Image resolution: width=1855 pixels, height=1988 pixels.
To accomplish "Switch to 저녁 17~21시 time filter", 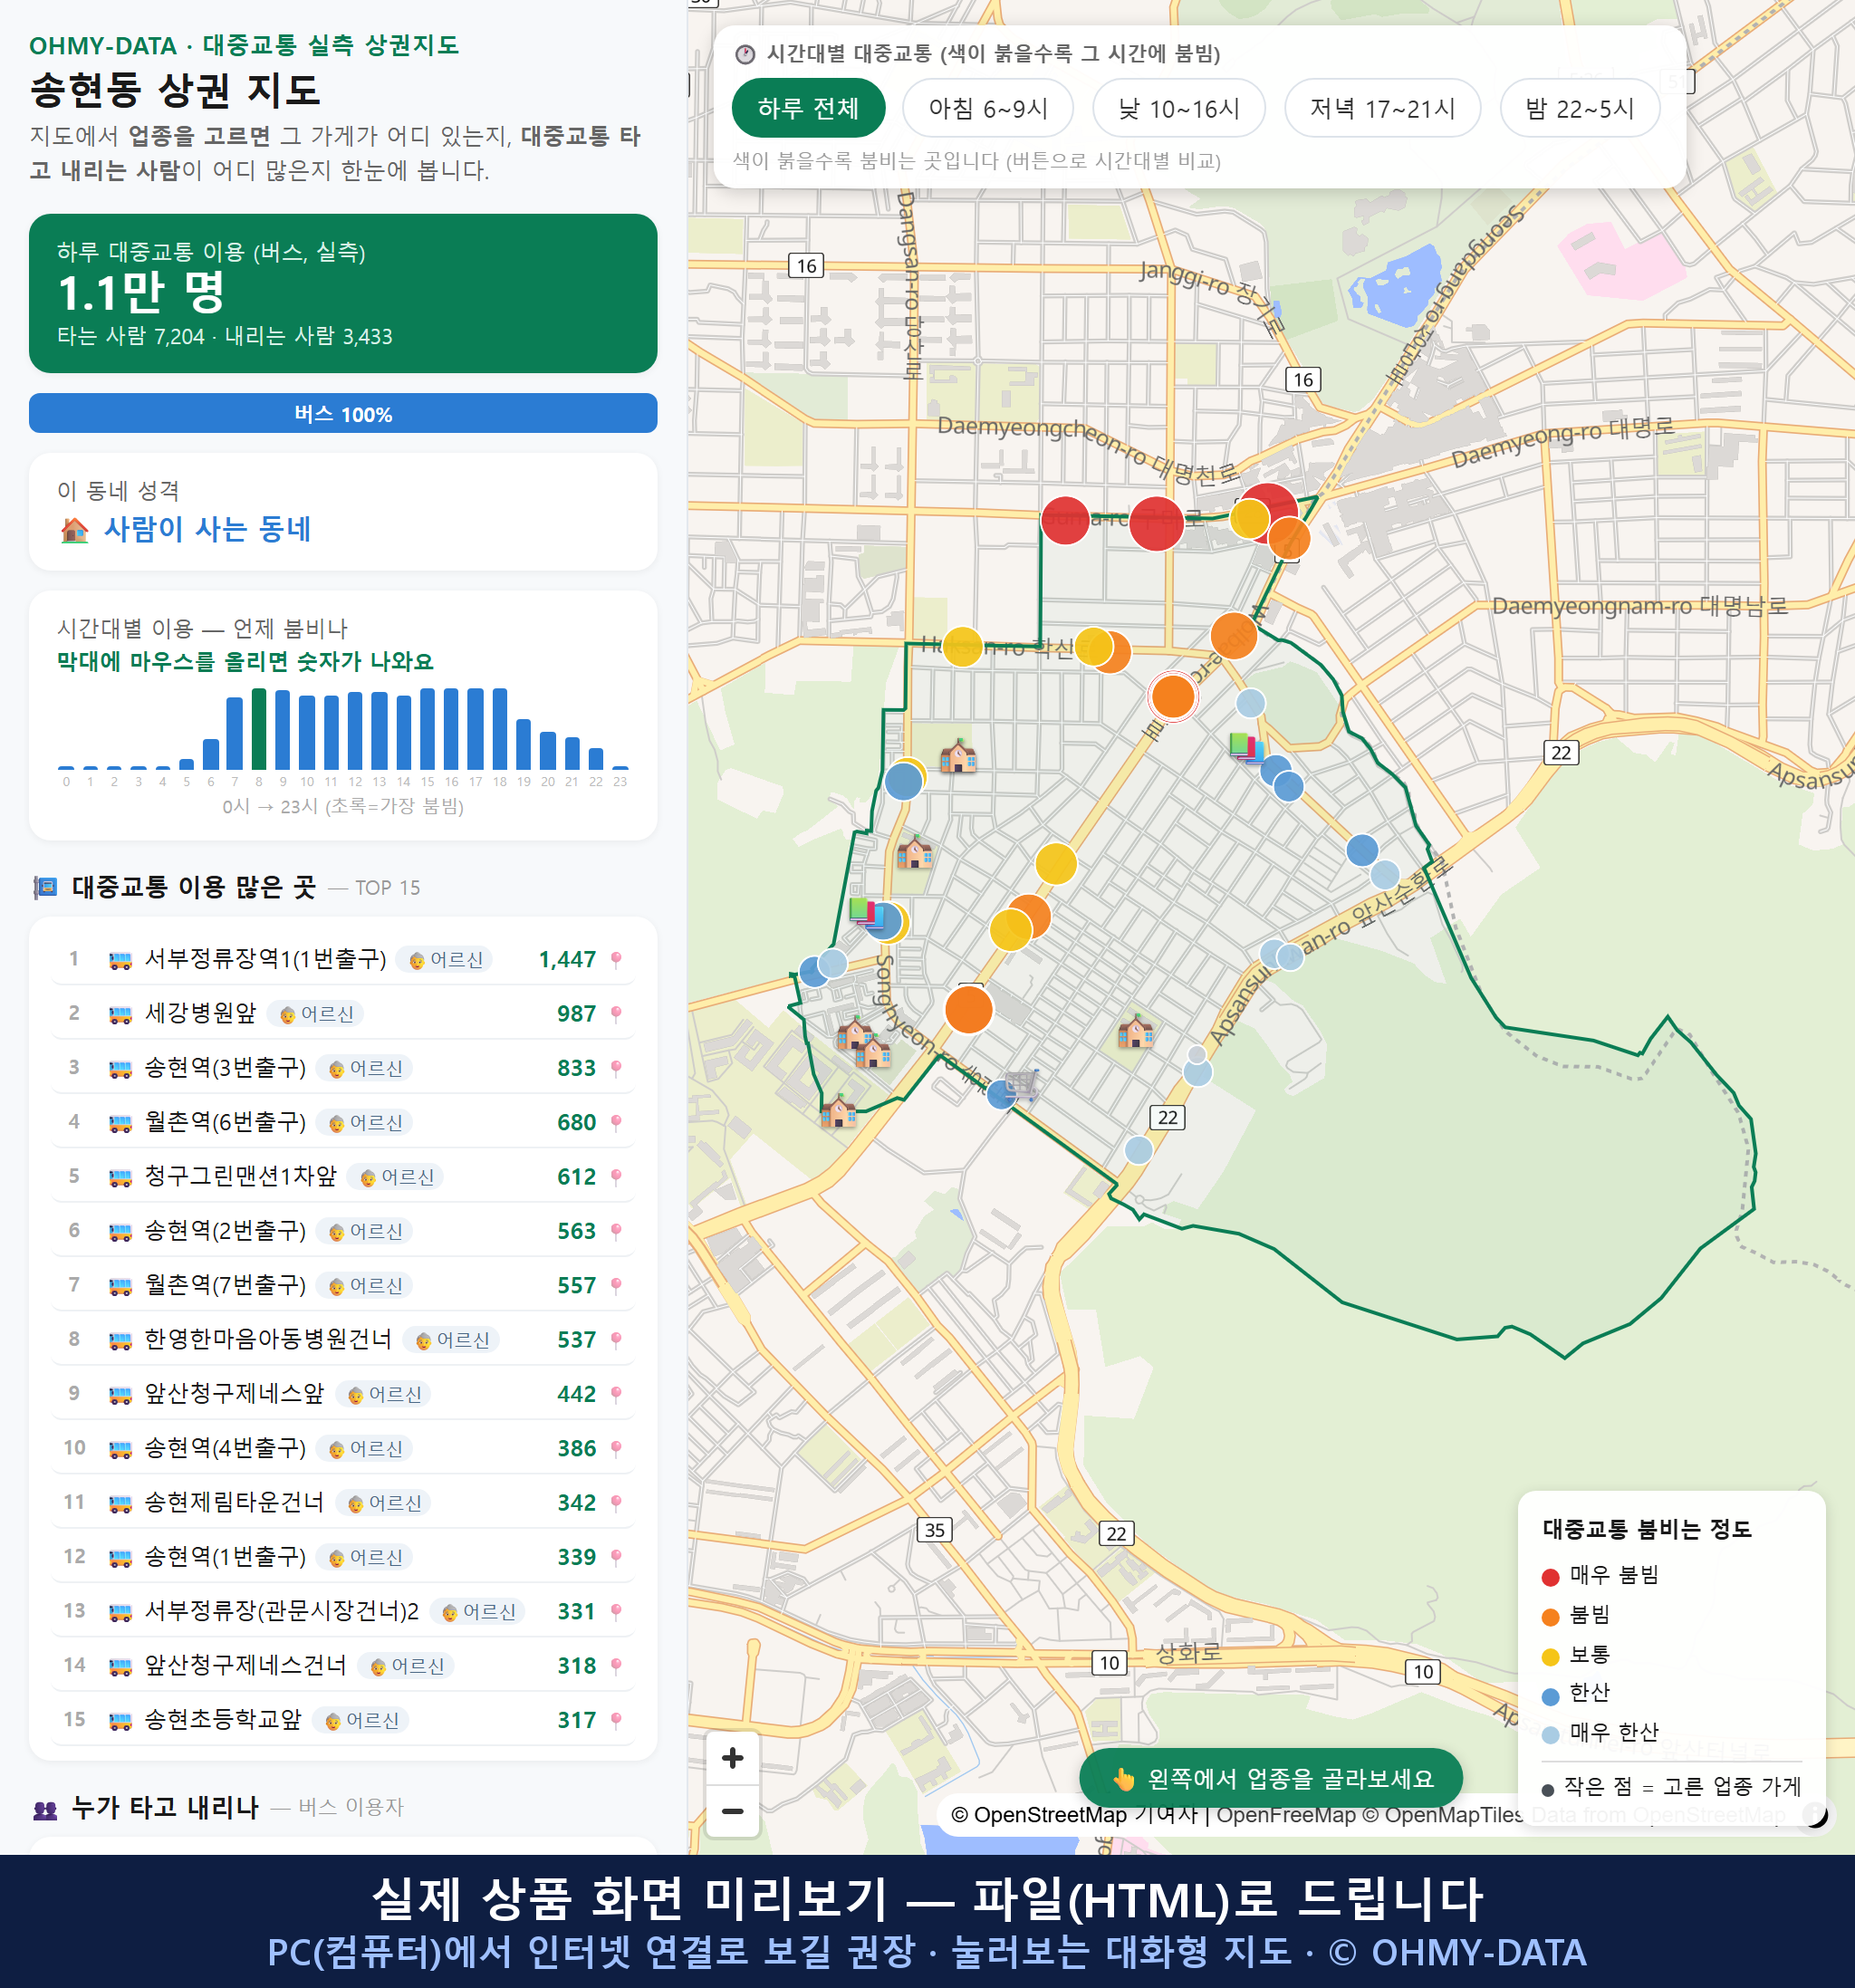I will 1382,108.
